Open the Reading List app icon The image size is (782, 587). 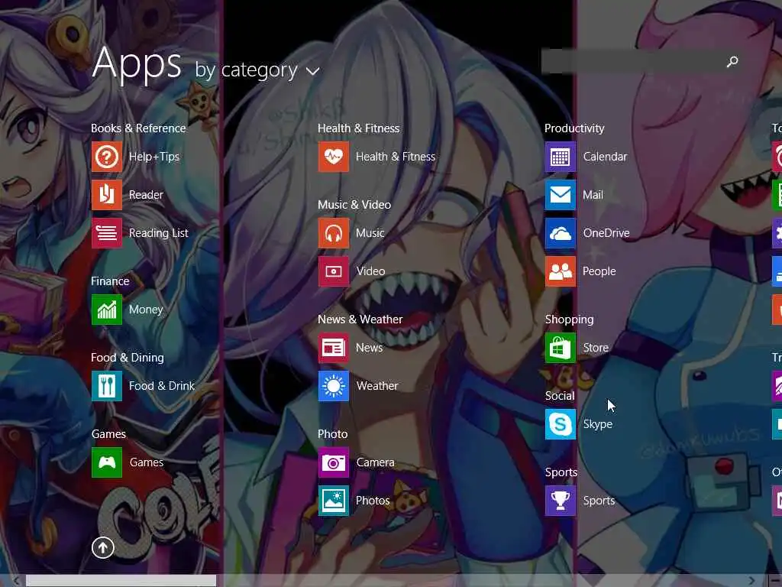pyautogui.click(x=107, y=233)
